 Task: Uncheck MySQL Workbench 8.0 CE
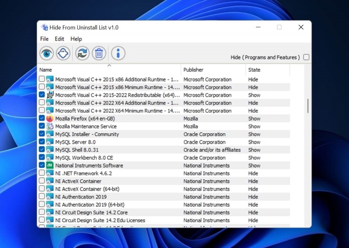click(x=41, y=158)
